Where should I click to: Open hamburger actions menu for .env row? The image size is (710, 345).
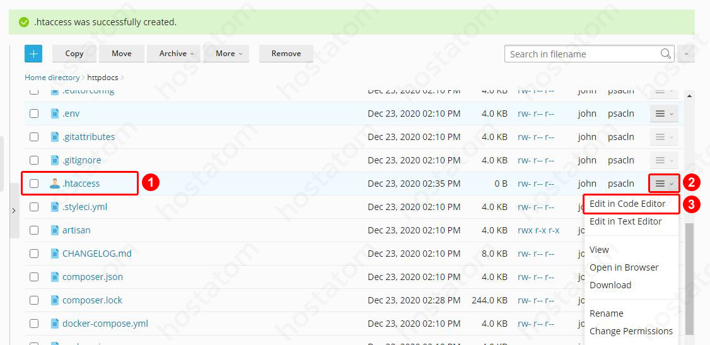664,114
